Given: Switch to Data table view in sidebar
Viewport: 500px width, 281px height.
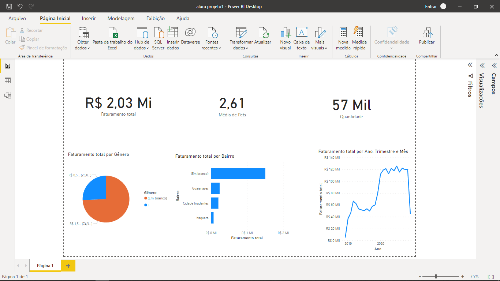Looking at the screenshot, I should 7,80.
